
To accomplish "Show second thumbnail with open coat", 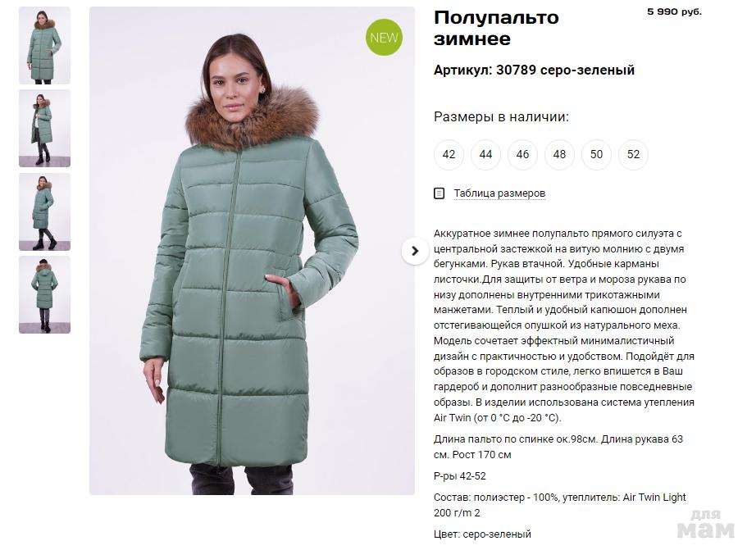I will pyautogui.click(x=45, y=128).
